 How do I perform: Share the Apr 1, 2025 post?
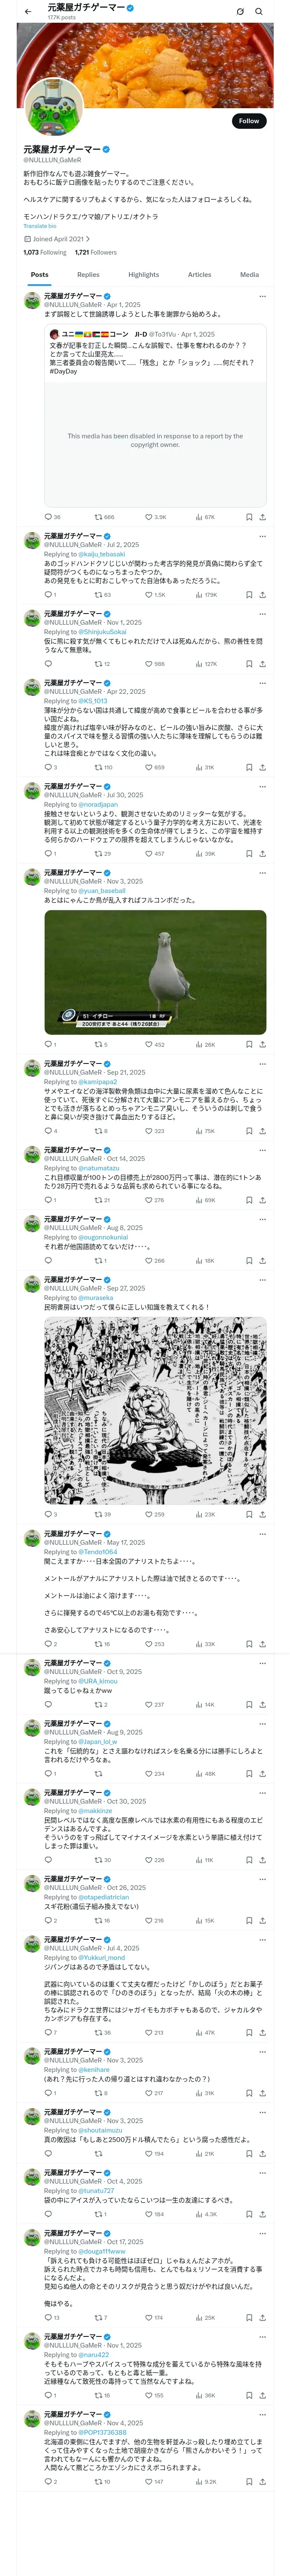pos(262,517)
